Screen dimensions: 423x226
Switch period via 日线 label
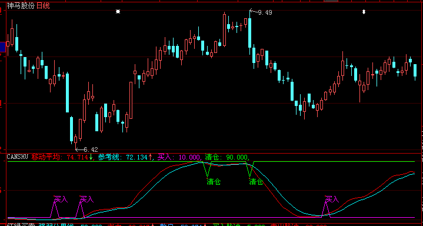tap(43, 5)
